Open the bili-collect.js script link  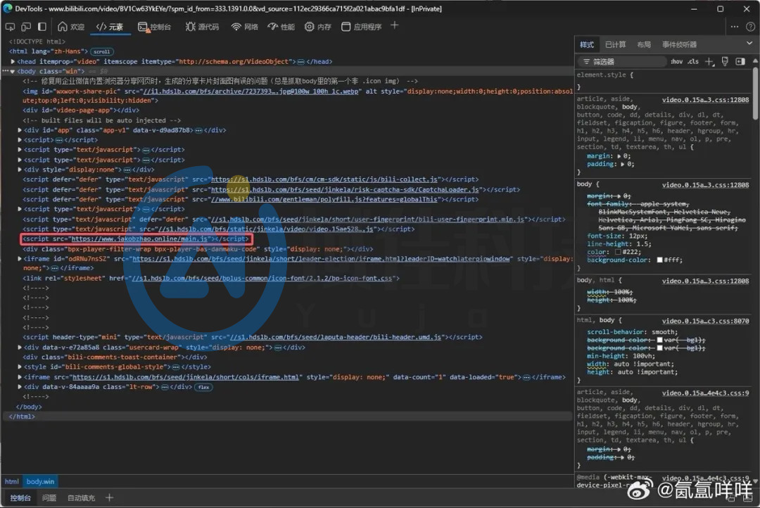point(324,179)
